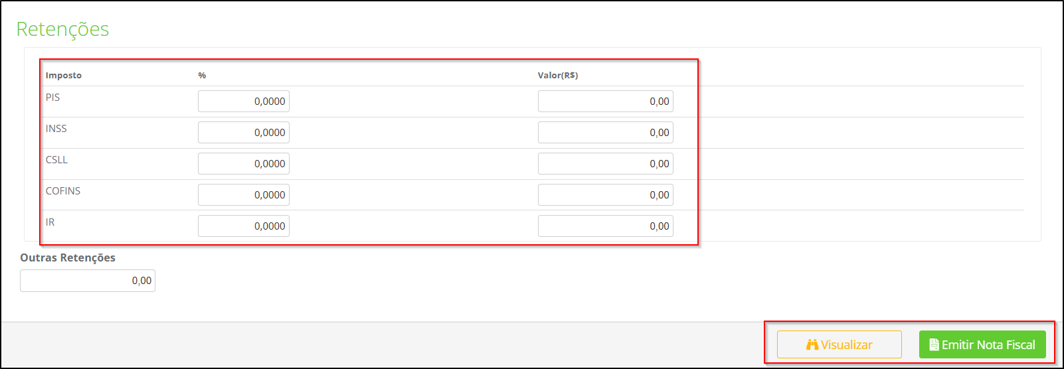The width and height of the screenshot is (1064, 369).
Task: Click the % column header
Action: pyautogui.click(x=202, y=76)
